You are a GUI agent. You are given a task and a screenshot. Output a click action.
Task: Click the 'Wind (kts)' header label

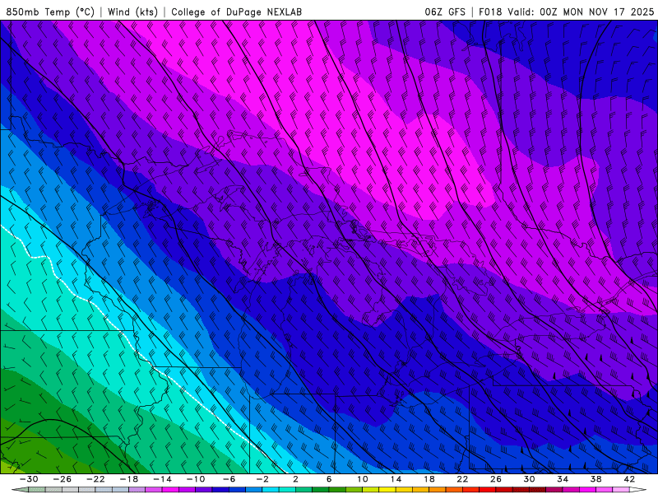[x=132, y=12]
